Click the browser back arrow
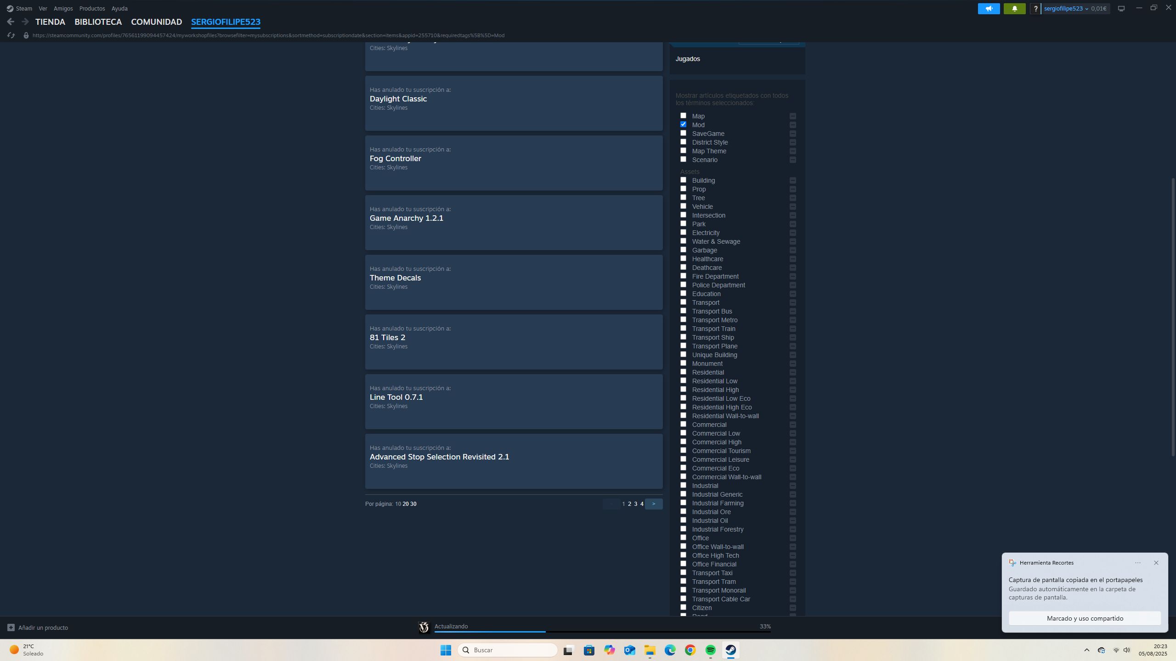1176x661 pixels. click(11, 22)
